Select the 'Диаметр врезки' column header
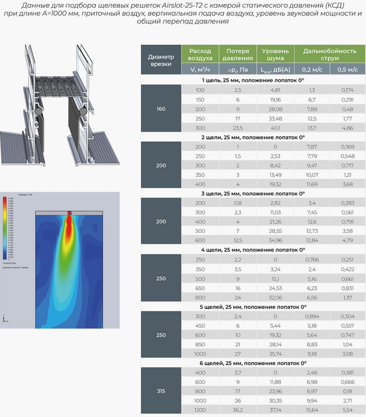 161,60
